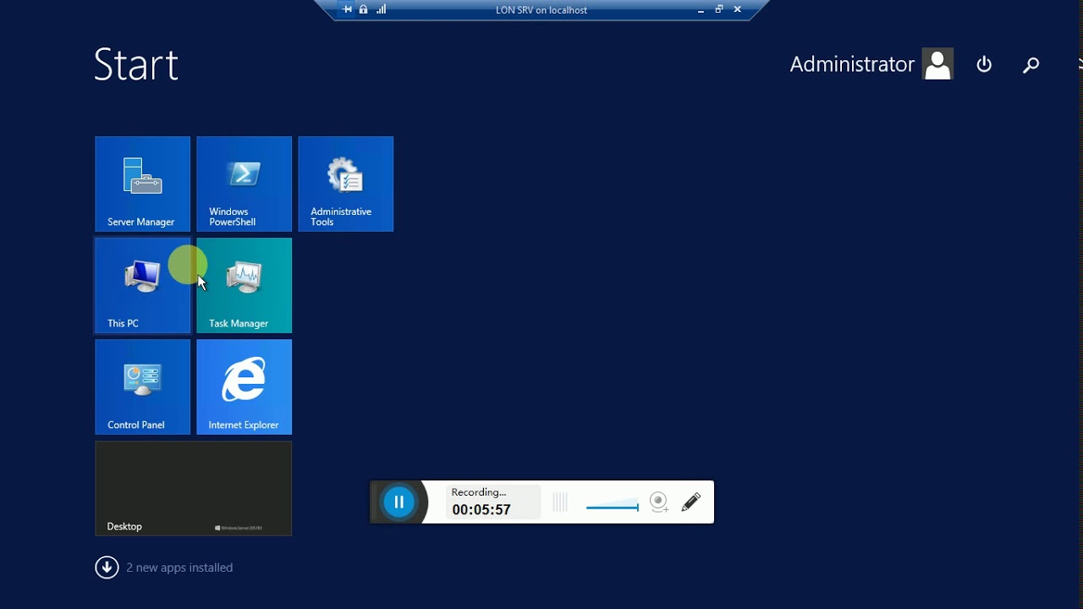Viewport: 1083px width, 609px height.
Task: Launch Internet Explorer from its tile
Action: 244,387
